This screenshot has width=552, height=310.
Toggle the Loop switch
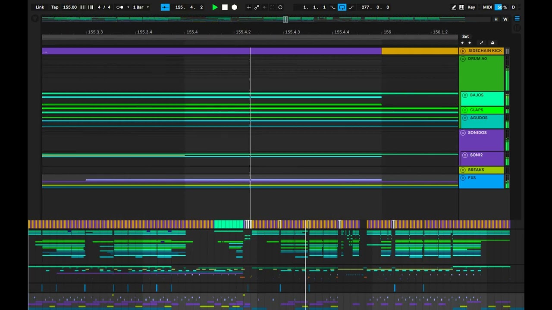tap(342, 7)
